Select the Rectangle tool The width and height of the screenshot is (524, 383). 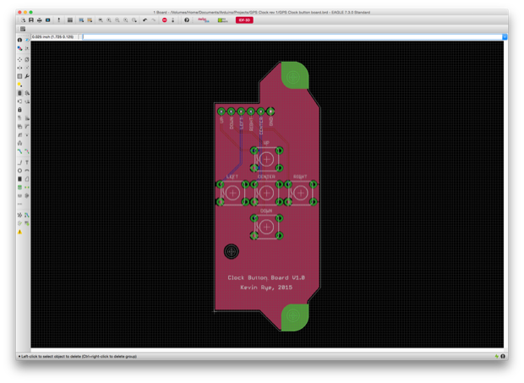(19, 179)
